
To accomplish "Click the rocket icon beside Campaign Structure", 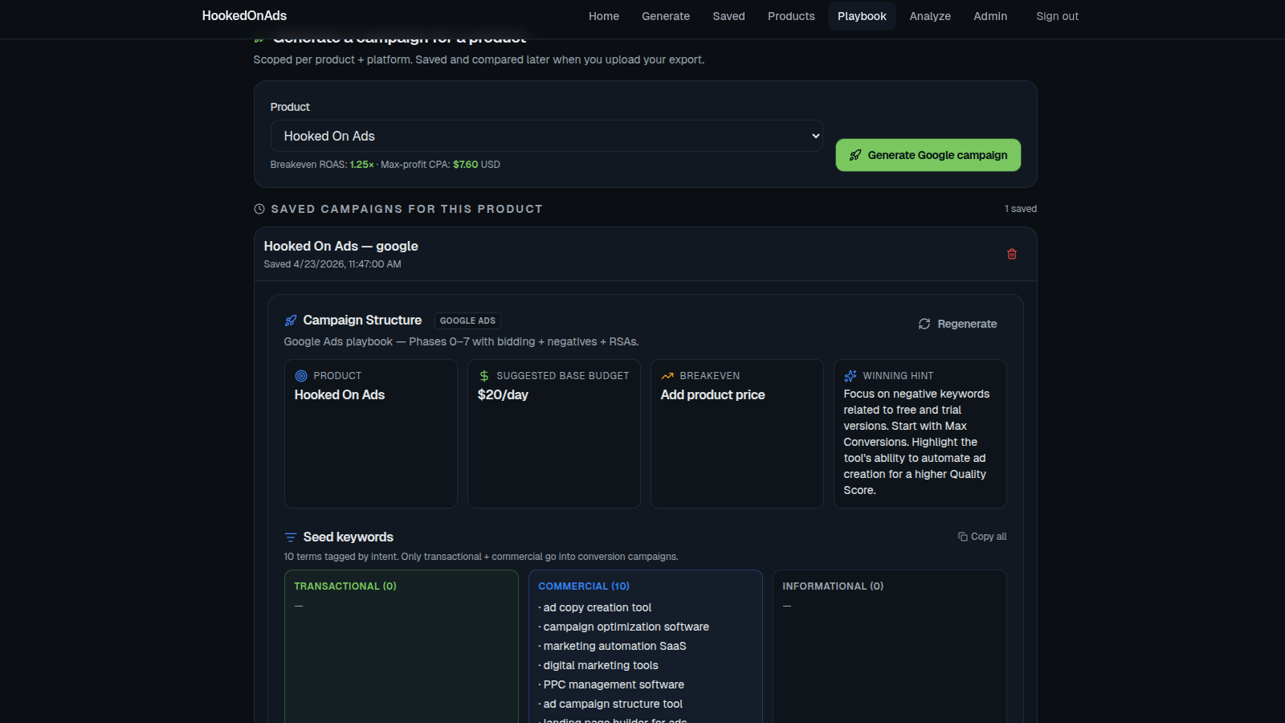I will coord(291,321).
